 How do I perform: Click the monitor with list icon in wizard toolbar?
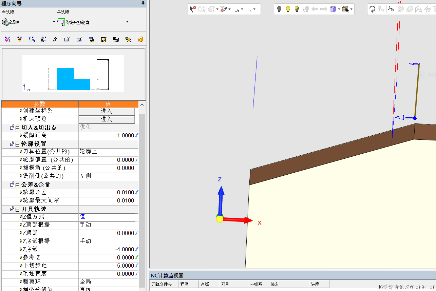click(x=79, y=40)
